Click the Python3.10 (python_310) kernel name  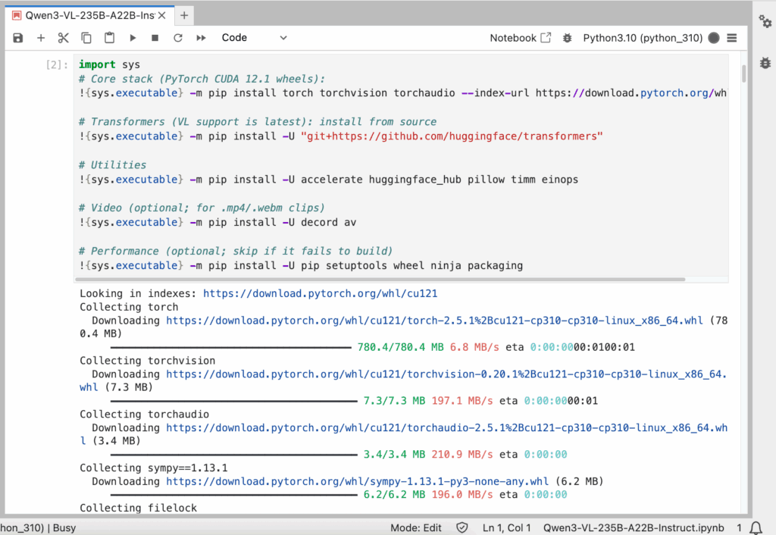coord(643,38)
